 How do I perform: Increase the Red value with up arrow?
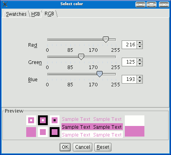click(x=140, y=43)
